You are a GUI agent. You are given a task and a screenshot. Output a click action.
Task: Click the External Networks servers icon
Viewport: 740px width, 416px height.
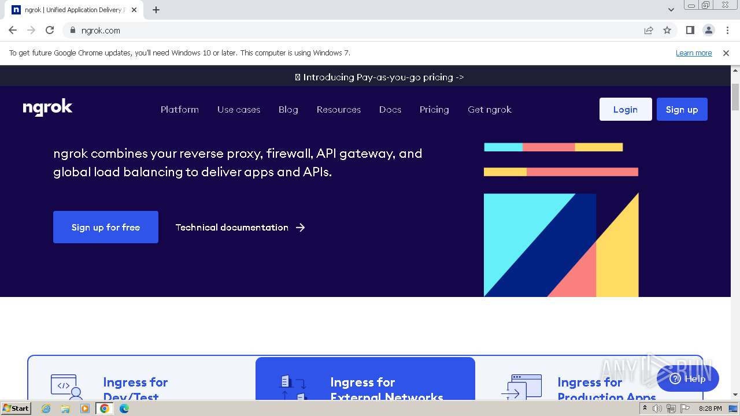click(x=293, y=387)
